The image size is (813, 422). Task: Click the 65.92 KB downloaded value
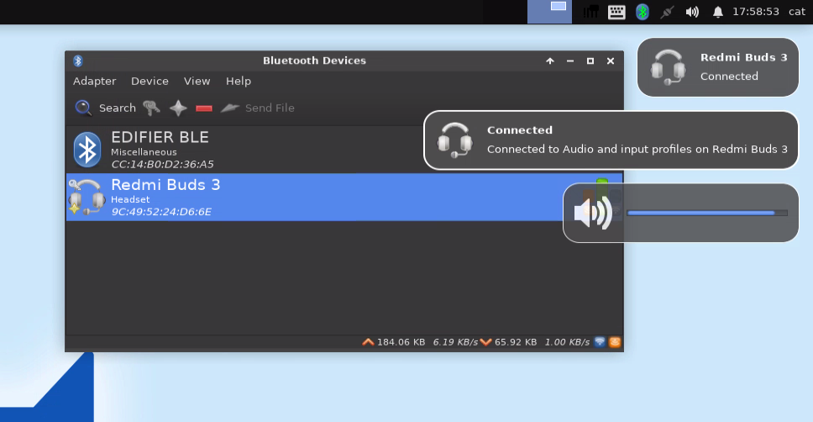tap(516, 342)
